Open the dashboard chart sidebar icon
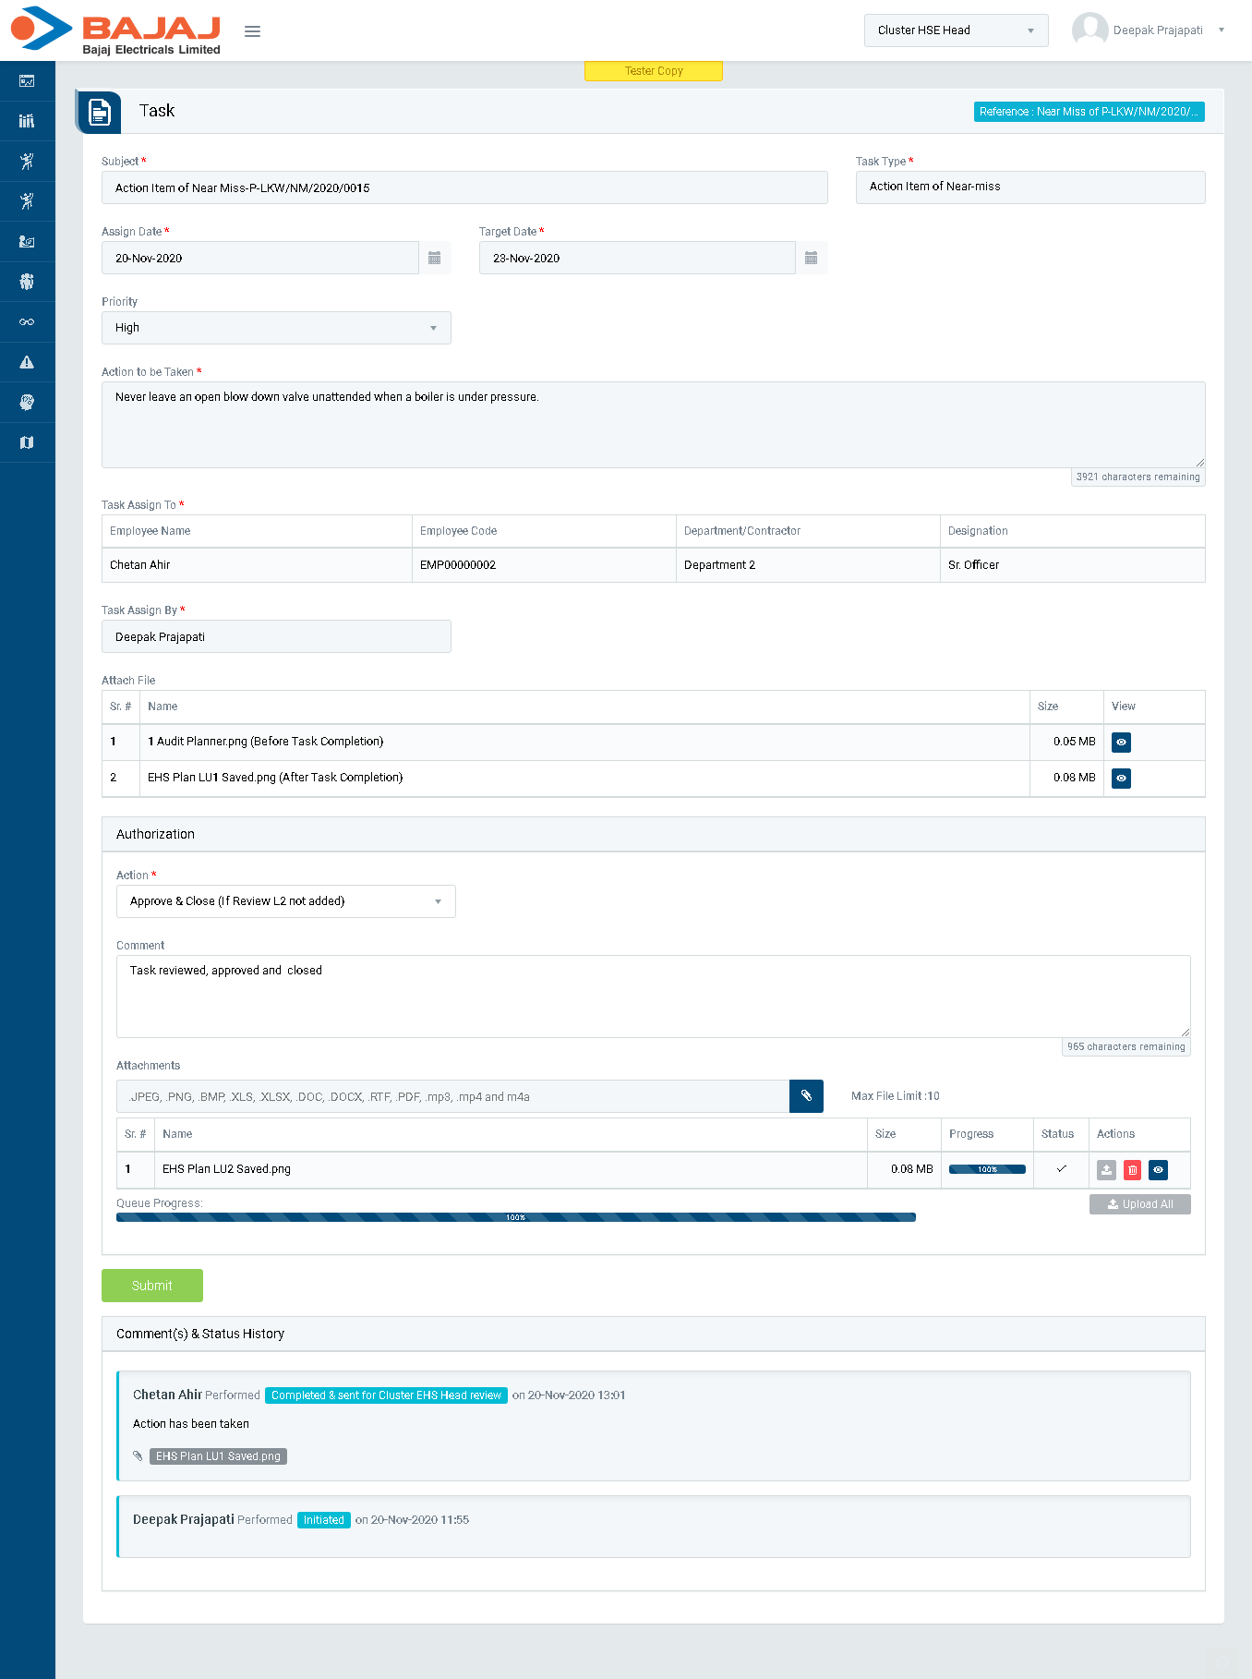 [x=27, y=81]
